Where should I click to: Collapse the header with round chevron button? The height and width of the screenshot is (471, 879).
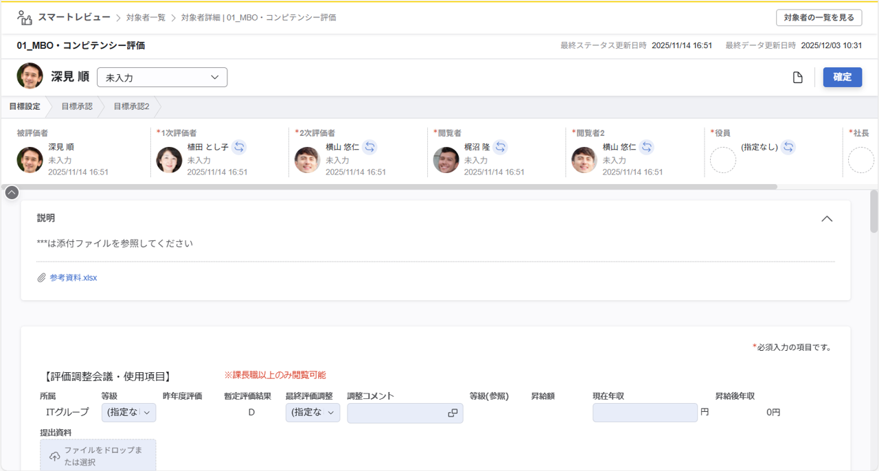coord(12,192)
